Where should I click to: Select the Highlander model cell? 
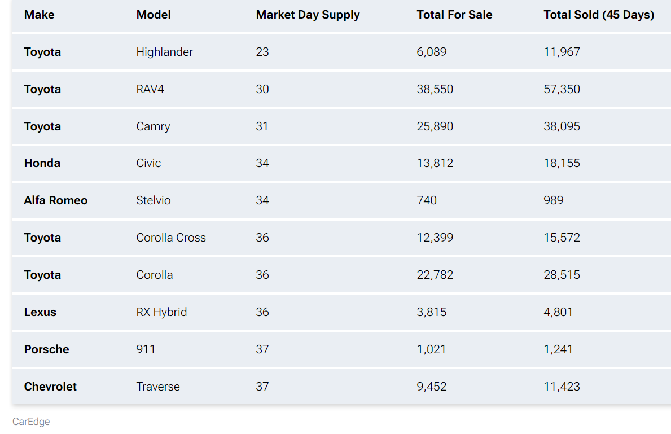click(164, 52)
